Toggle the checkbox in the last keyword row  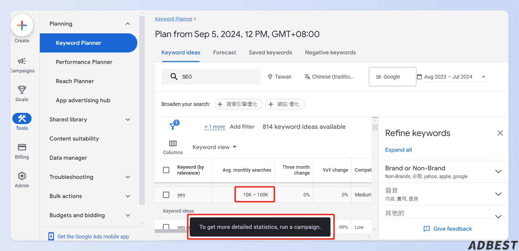[166, 227]
